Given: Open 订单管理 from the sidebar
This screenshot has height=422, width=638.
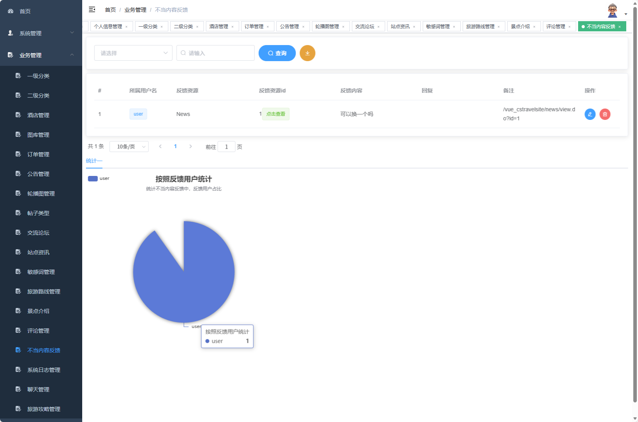Looking at the screenshot, I should click(38, 154).
